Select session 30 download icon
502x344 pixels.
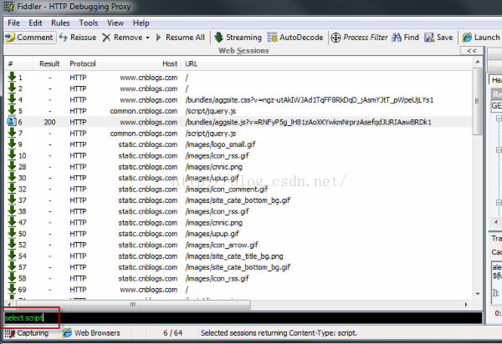(x=12, y=178)
